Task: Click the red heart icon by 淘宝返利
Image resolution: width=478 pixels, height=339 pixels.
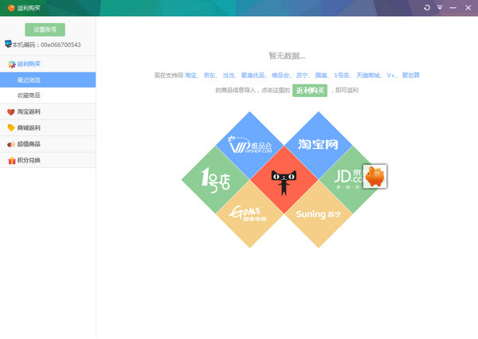Action: click(x=11, y=112)
